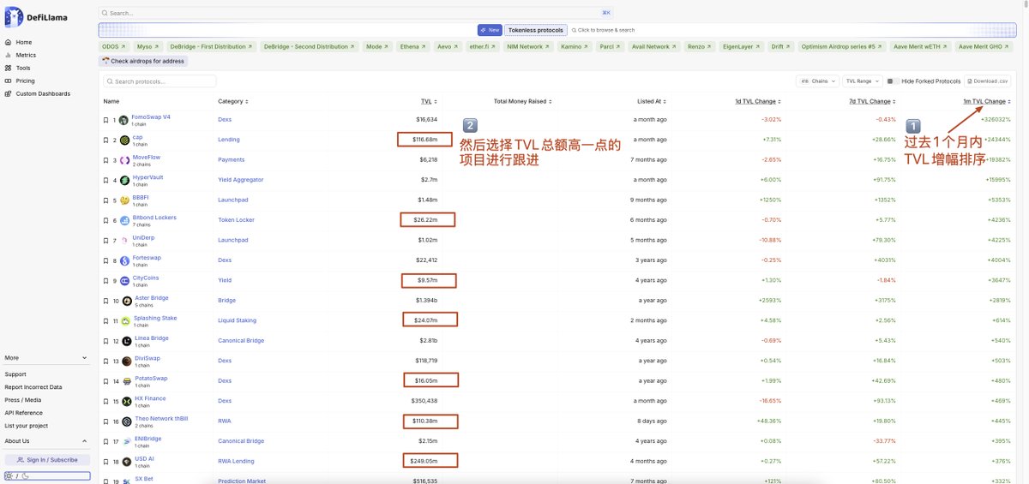The height and width of the screenshot is (484, 1029).
Task: Bookmark the Aster Bridge row
Action: [106, 301]
